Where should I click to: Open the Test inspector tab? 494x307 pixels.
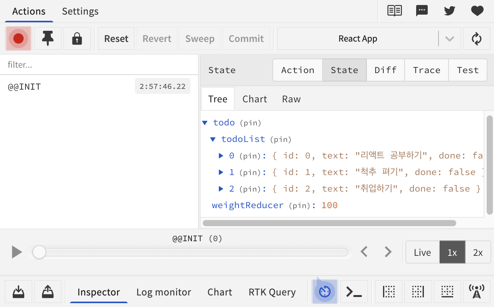pos(468,70)
